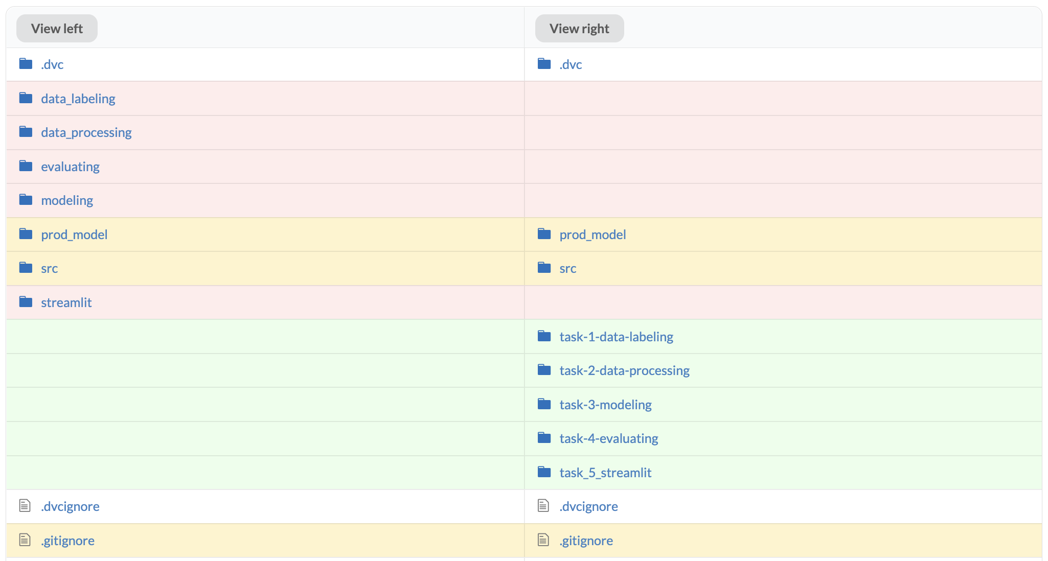Open task-2-data-processing folder link
The height and width of the screenshot is (561, 1048).
point(624,370)
